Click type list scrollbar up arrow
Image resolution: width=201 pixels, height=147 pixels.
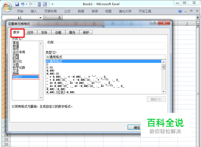164,62
